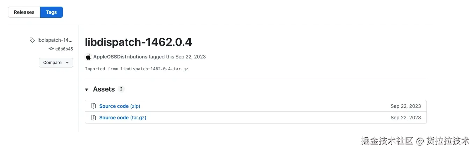Click the tagged date next to AppleOSSDistributions
Viewport: 475px width, 151px height.
(191, 57)
